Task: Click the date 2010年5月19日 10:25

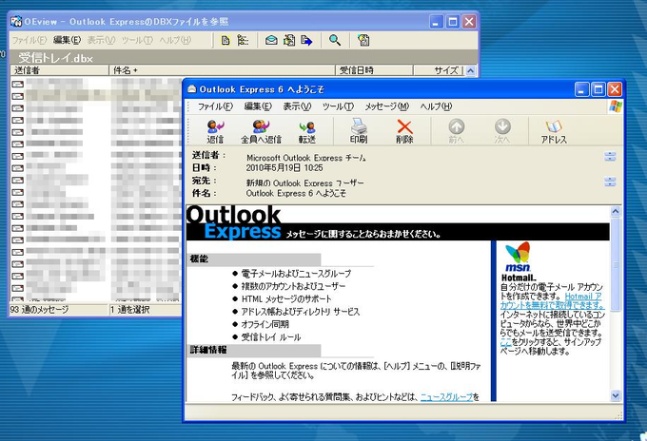Action: click(x=284, y=167)
